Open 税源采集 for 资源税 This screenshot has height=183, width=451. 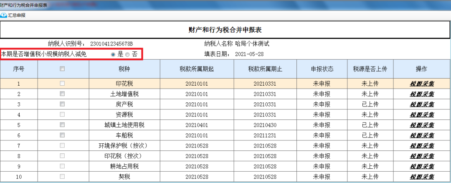422,115
